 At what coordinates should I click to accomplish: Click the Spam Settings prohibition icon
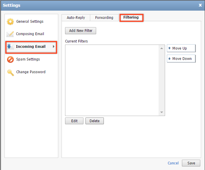click(x=10, y=60)
